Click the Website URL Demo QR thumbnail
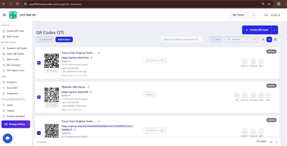The width and height of the screenshot is (287, 146). 52,95
